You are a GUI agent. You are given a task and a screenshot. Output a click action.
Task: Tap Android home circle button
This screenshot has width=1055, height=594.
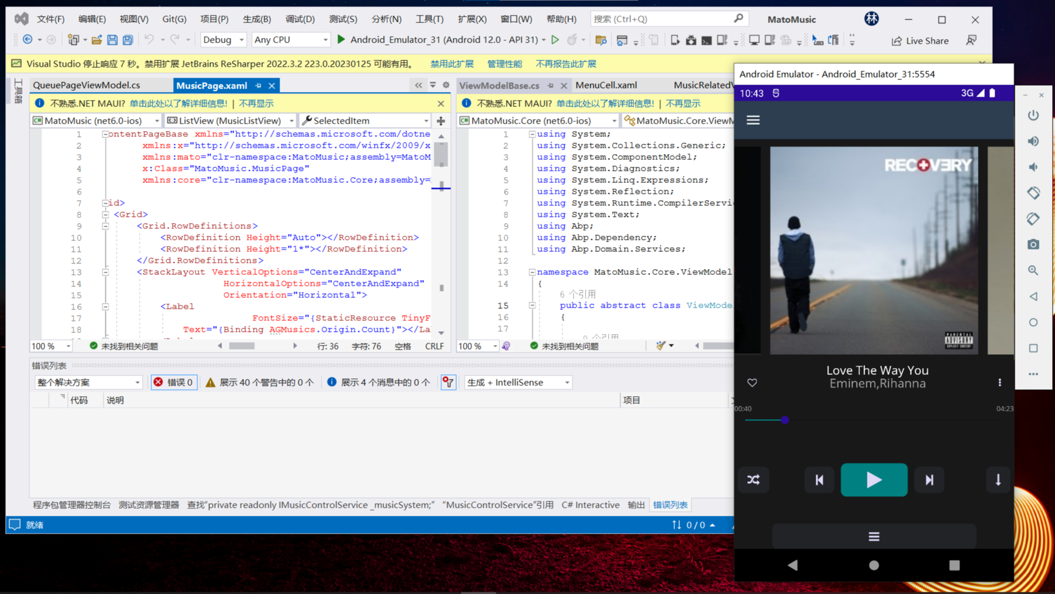coord(874,565)
